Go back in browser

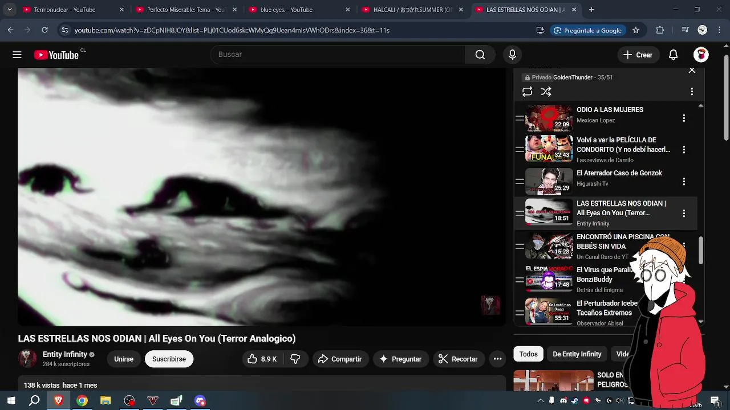tap(10, 30)
